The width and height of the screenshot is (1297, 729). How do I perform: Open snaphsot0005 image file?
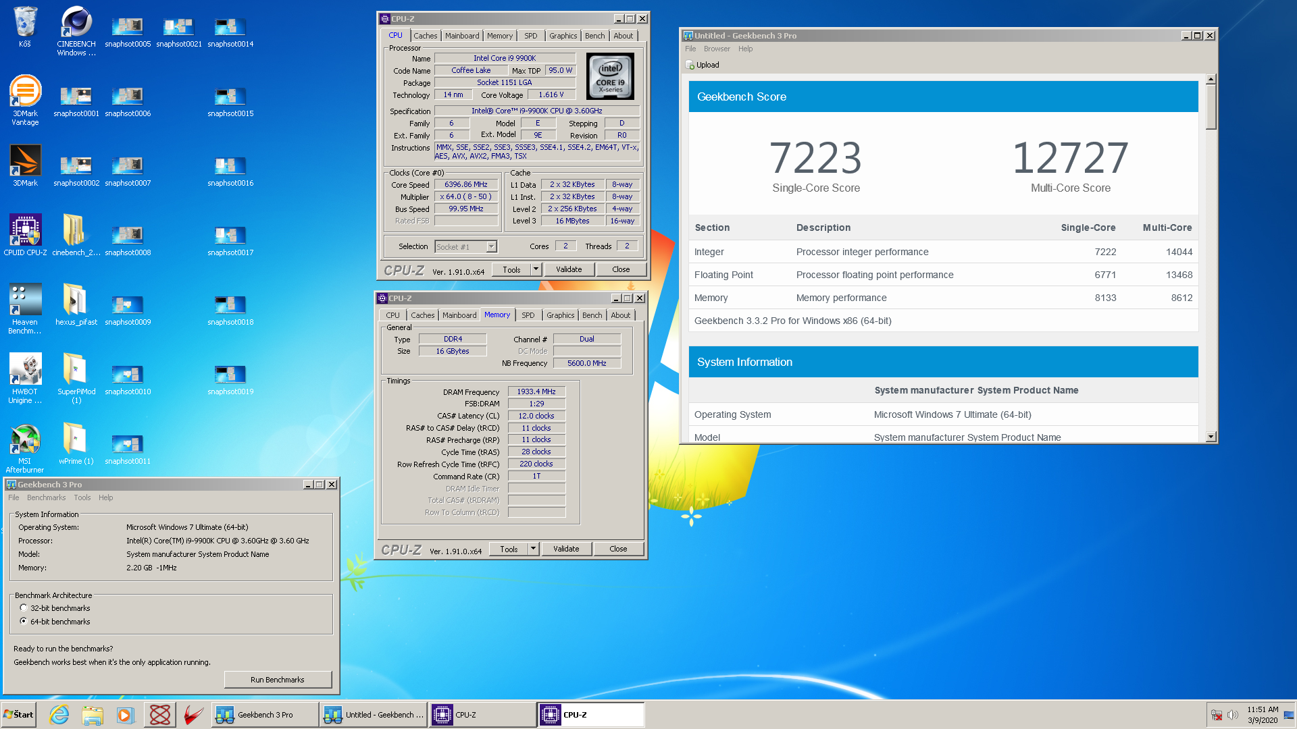click(x=128, y=32)
